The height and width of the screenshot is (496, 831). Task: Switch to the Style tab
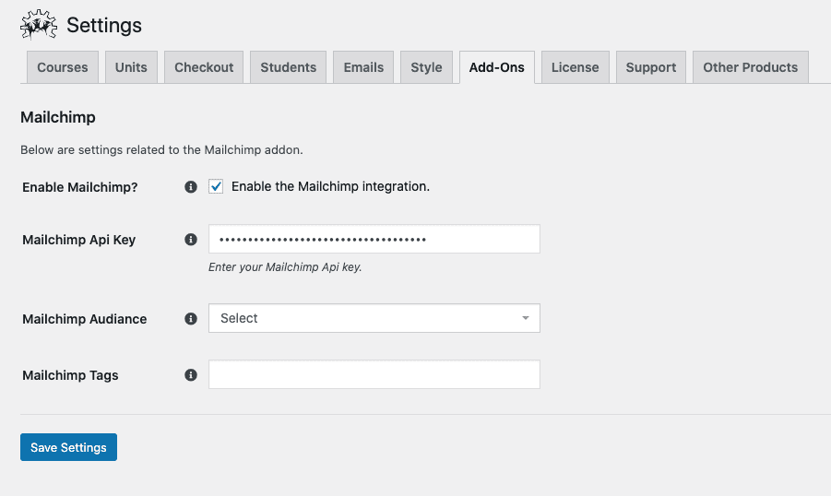coord(426,67)
